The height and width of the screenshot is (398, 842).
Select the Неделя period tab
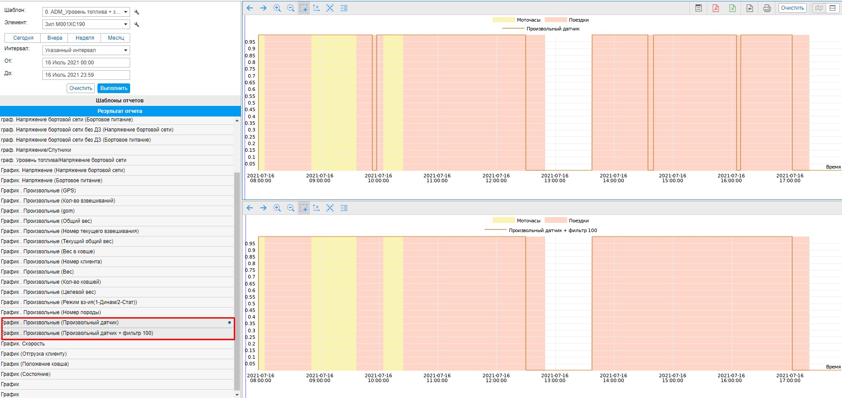point(85,38)
